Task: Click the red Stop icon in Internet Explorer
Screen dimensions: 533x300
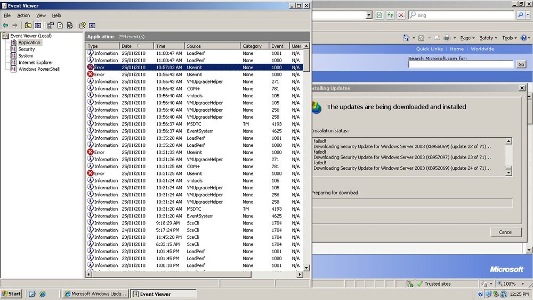Action: pyautogui.click(x=401, y=15)
